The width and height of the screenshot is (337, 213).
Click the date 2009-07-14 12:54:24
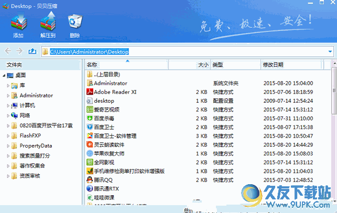point(288,100)
